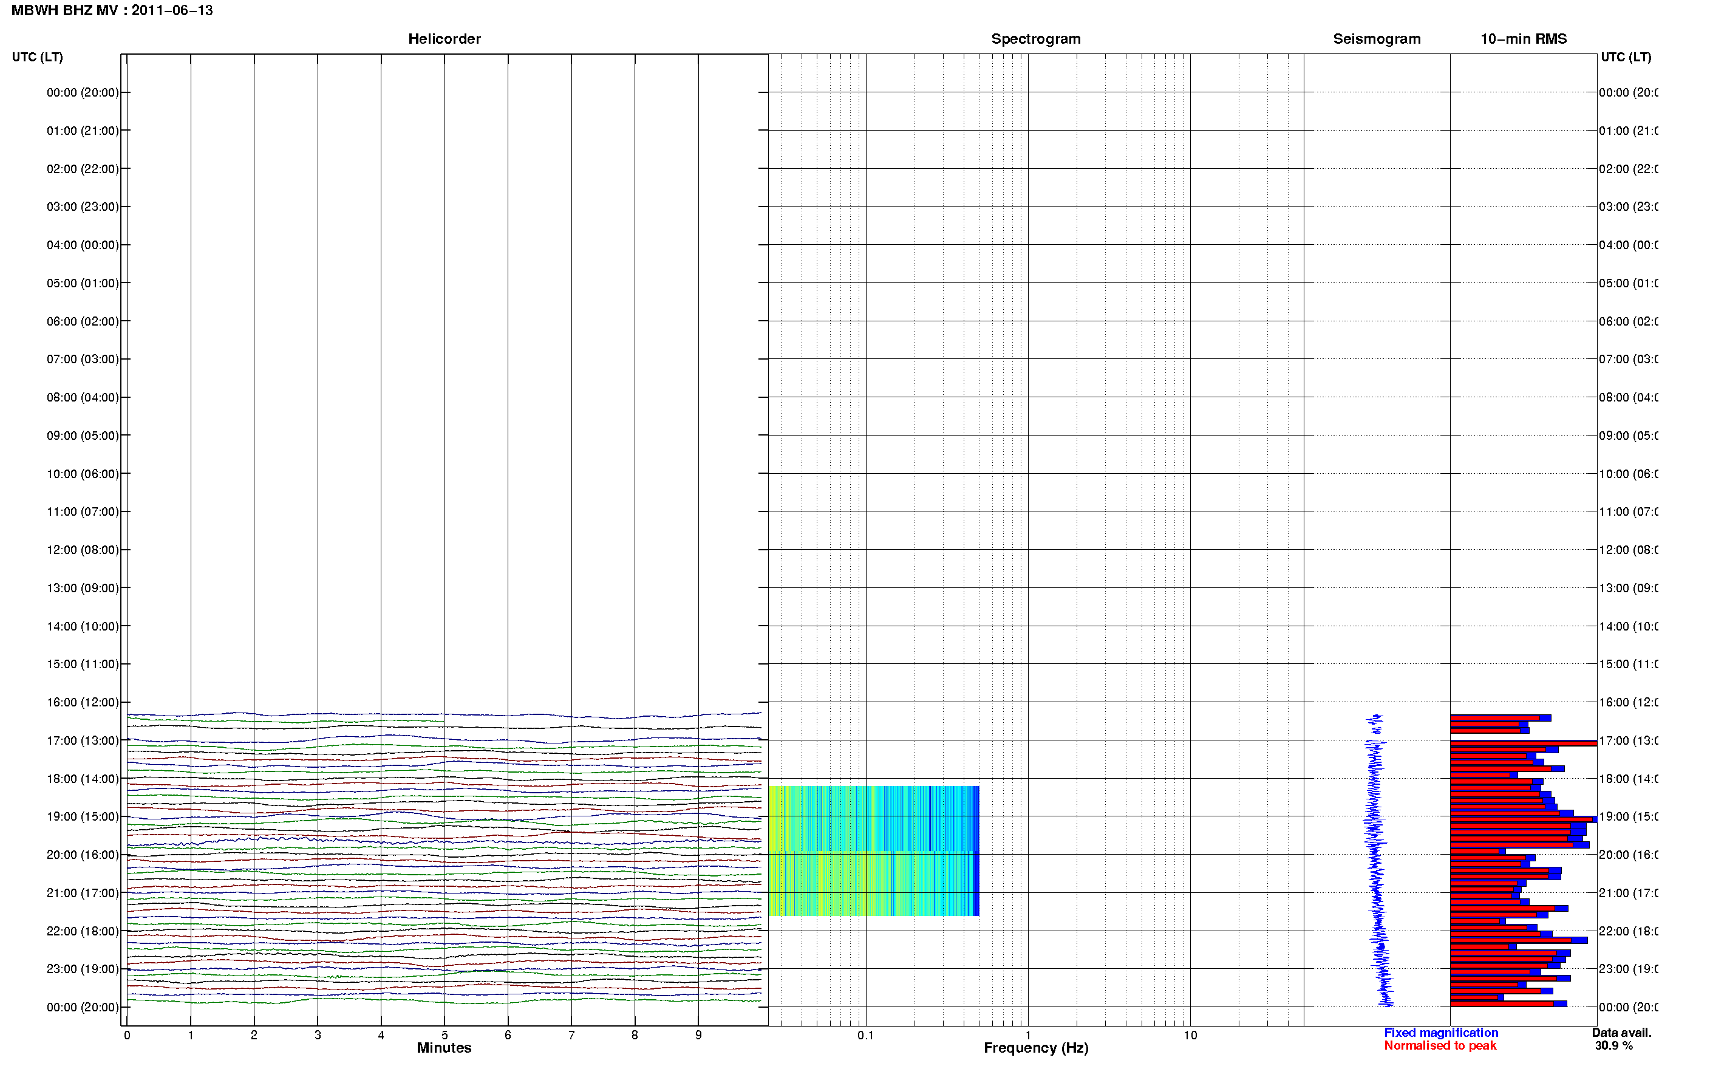This screenshot has width=1727, height=1080.
Task: Click the left '10:00 (06:00)' time label
Action: point(83,474)
